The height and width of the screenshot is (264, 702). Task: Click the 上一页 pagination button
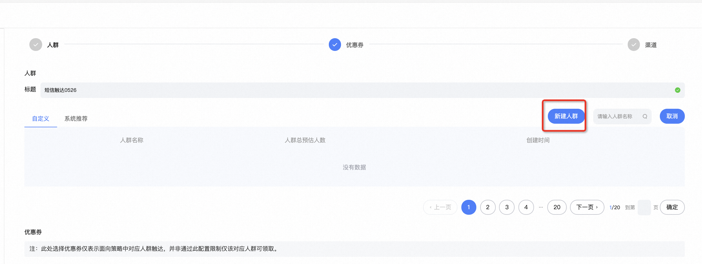coord(440,207)
